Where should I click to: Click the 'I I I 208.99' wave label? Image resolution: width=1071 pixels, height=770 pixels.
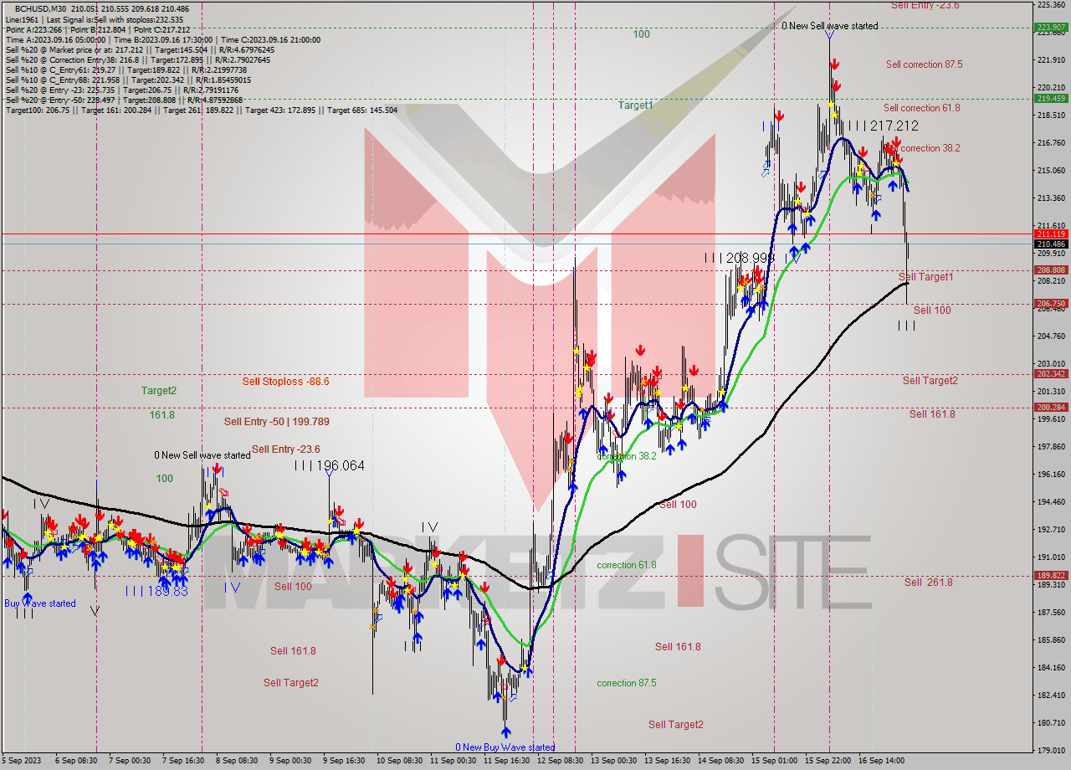point(740,259)
